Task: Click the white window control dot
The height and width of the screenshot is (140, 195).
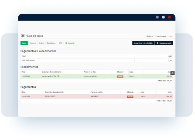Action: [x=163, y=17]
